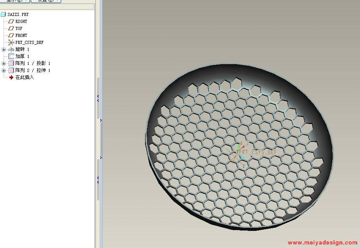
Task: Click the FRONT datum plane icon
Action: (x=11, y=35)
